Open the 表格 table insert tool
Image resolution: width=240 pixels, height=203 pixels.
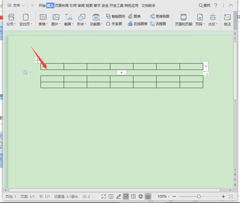pos(43,20)
